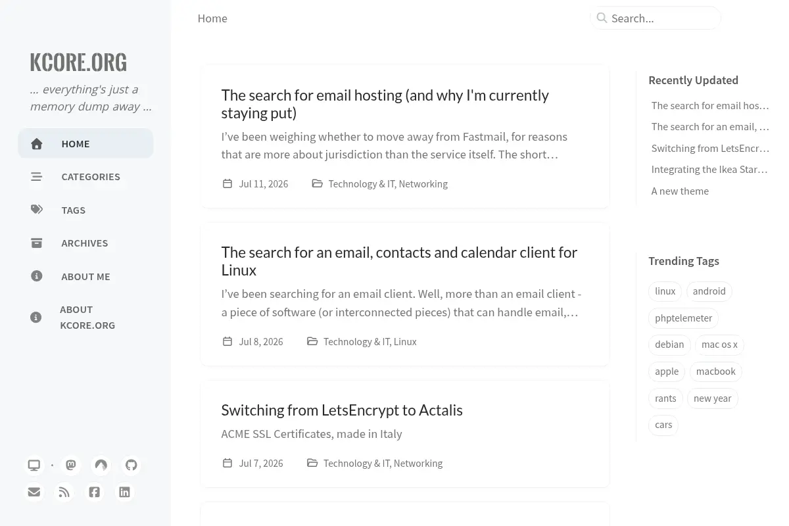
Task: Open the About Me page
Action: [85, 276]
